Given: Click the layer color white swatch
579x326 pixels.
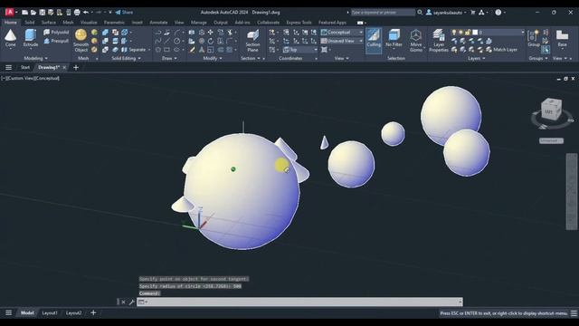Looking at the screenshot, I should (x=475, y=33).
